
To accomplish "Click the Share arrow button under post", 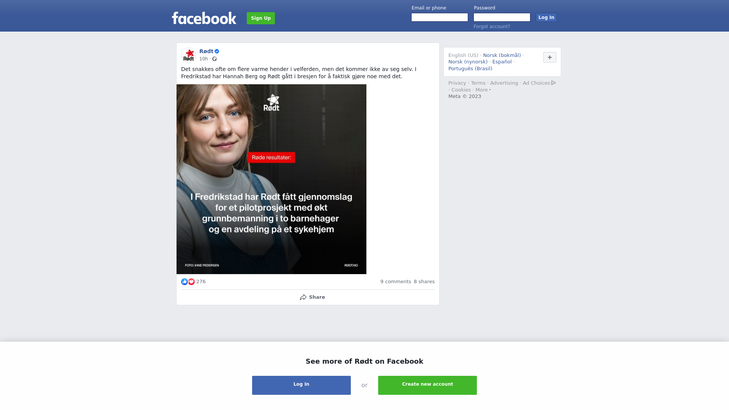I will click(312, 297).
